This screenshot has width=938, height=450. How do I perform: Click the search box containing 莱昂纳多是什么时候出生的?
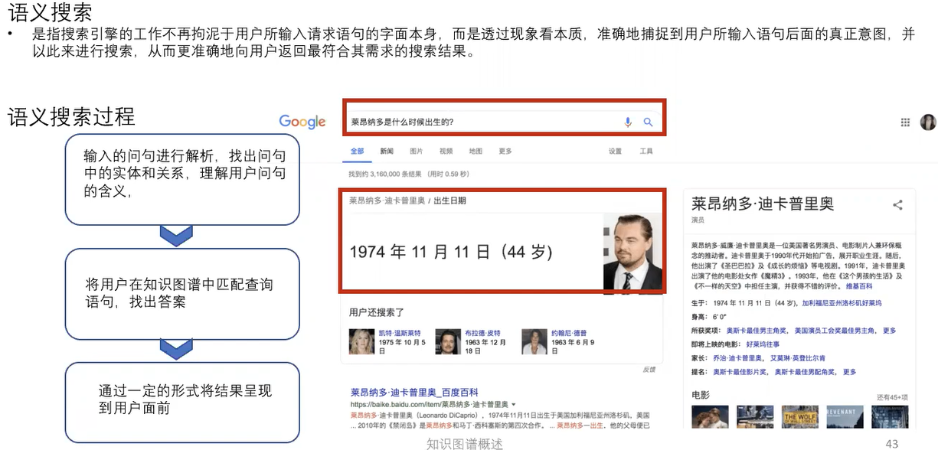point(503,122)
